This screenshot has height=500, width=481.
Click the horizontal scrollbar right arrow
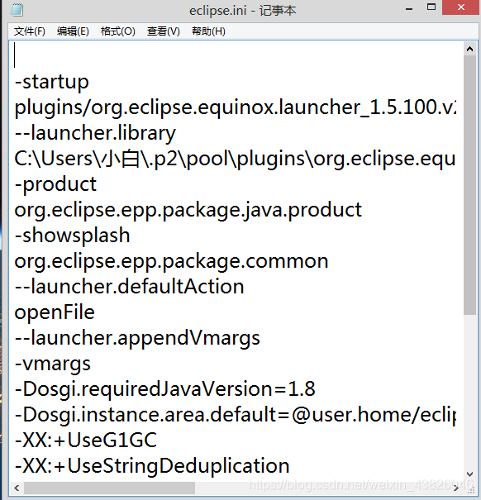[x=456, y=488]
